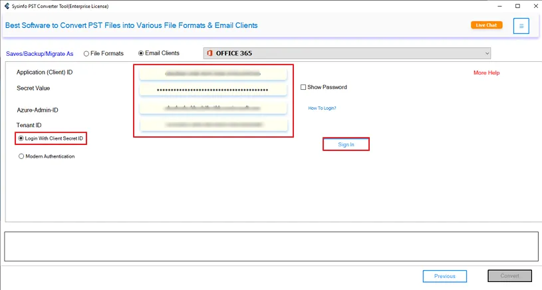Maximize the PST Converter window
Viewport: 542px width, 290px height.
pos(517,6)
